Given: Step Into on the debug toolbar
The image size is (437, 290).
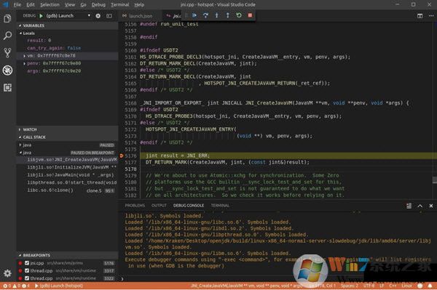Looking at the screenshot, I should [216, 15].
